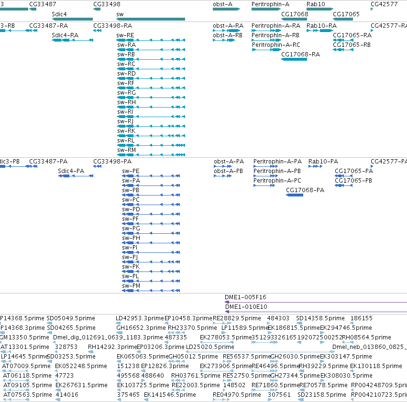Select the CG33487 gene feature
This screenshot has height=402, width=407.
click(x=33, y=9)
